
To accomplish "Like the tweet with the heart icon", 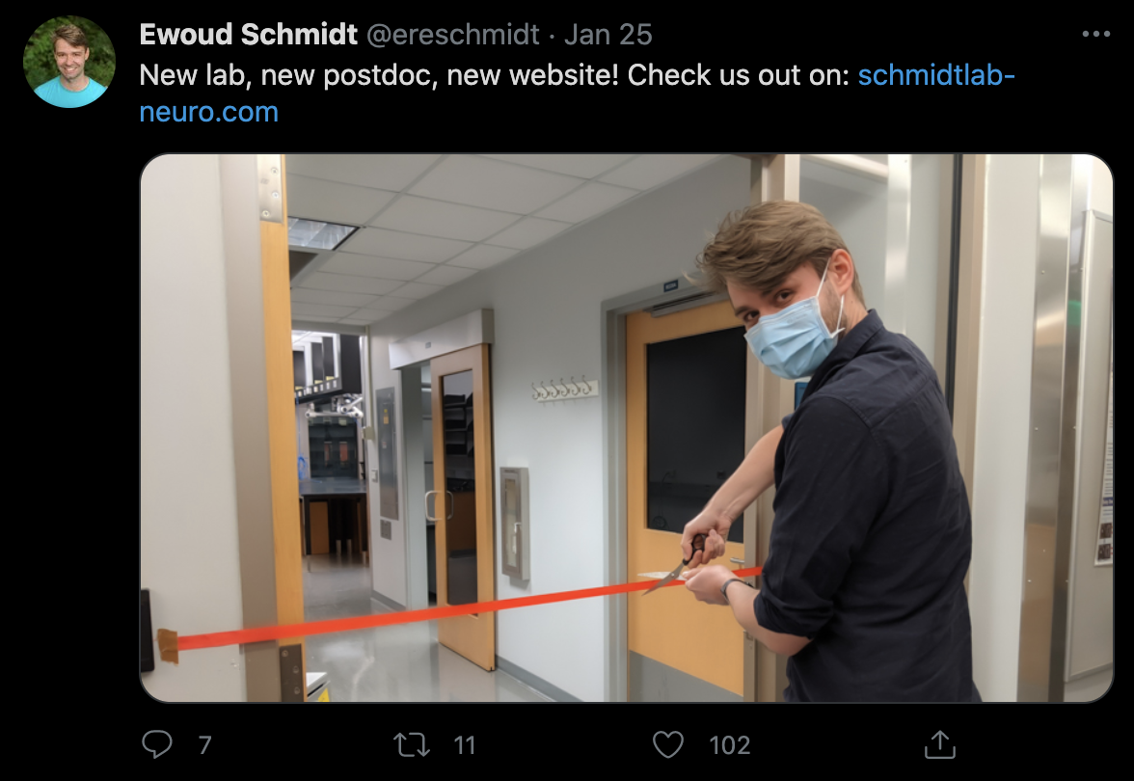I will [667, 744].
